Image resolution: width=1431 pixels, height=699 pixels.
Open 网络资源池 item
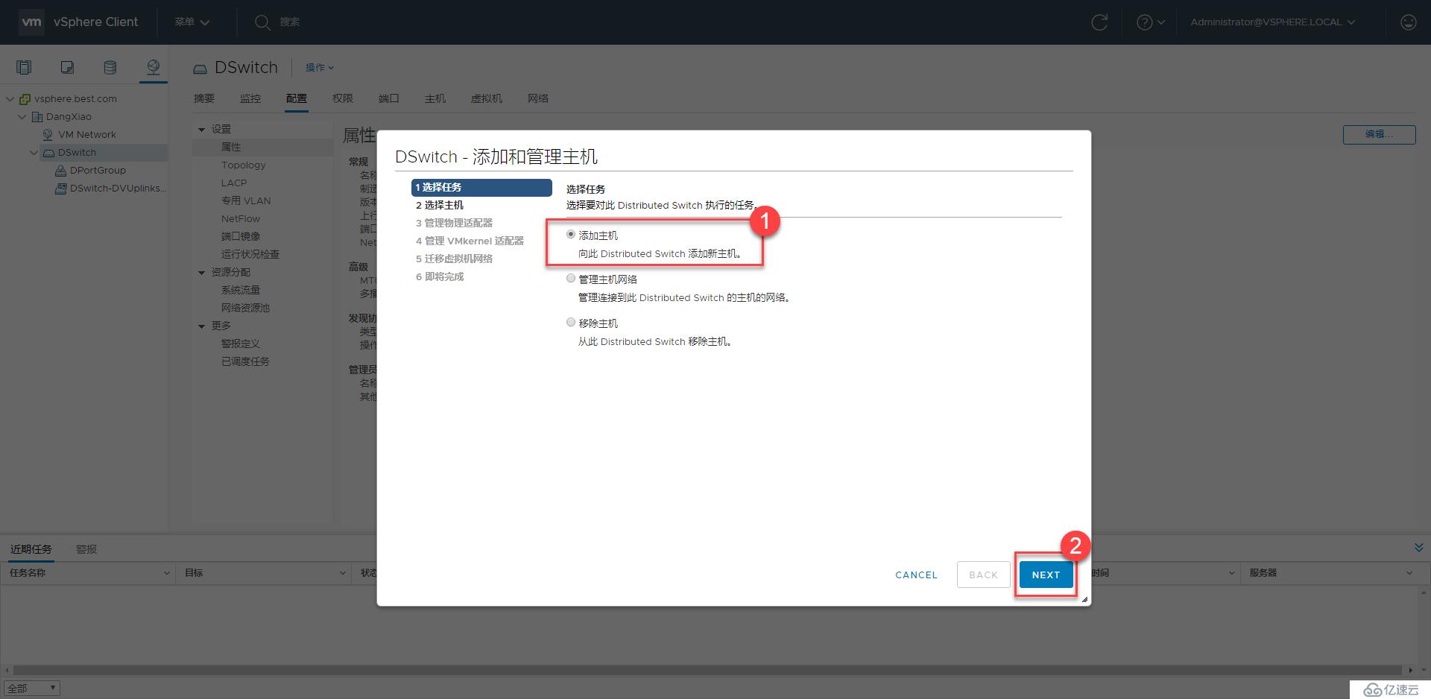coord(245,308)
